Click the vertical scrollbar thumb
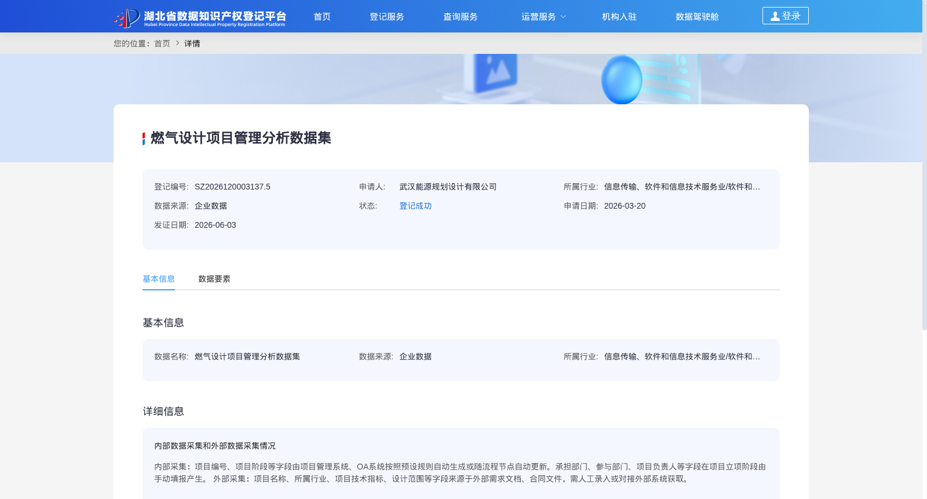The width and height of the screenshot is (927, 499). (x=925, y=165)
